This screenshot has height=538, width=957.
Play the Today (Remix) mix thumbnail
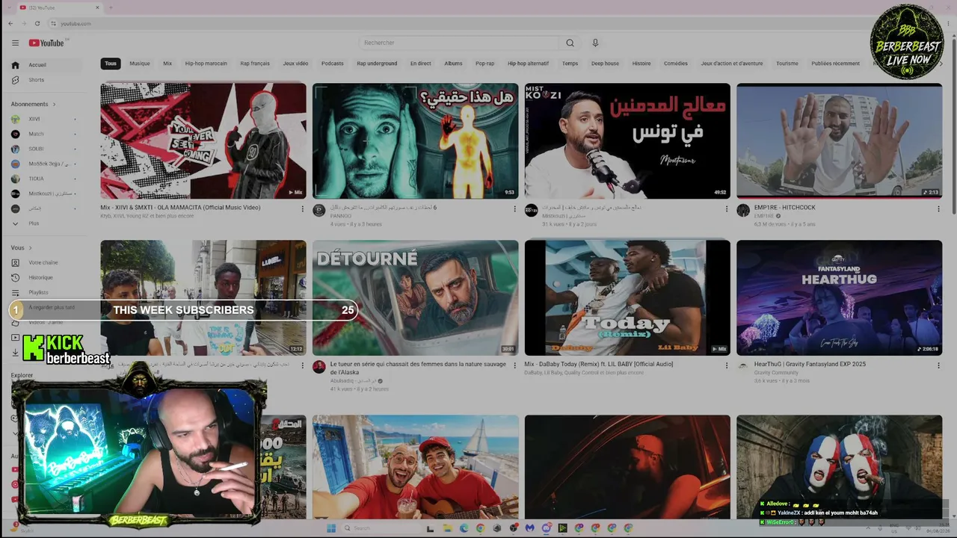(x=627, y=297)
